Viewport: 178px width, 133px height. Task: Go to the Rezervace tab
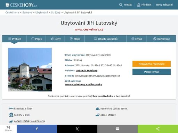click(161, 39)
